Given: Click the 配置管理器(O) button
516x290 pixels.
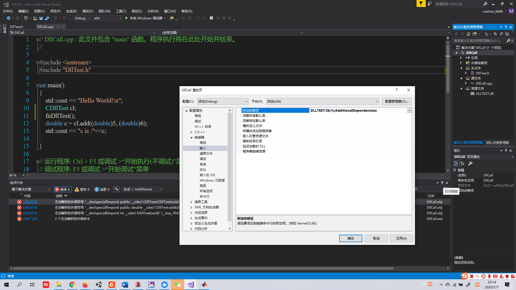Looking at the screenshot, I should [x=397, y=101].
